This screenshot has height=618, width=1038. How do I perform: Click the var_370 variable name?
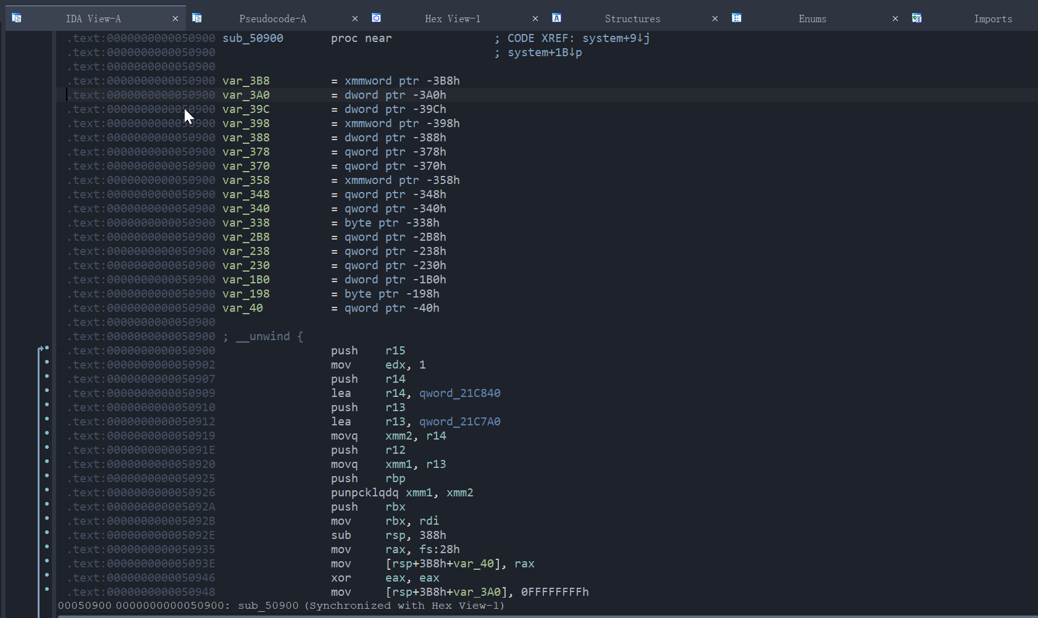pos(246,166)
